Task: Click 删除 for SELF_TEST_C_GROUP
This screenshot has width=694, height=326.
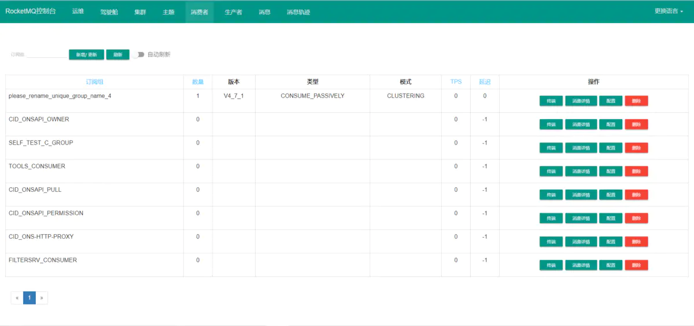Action: 636,148
